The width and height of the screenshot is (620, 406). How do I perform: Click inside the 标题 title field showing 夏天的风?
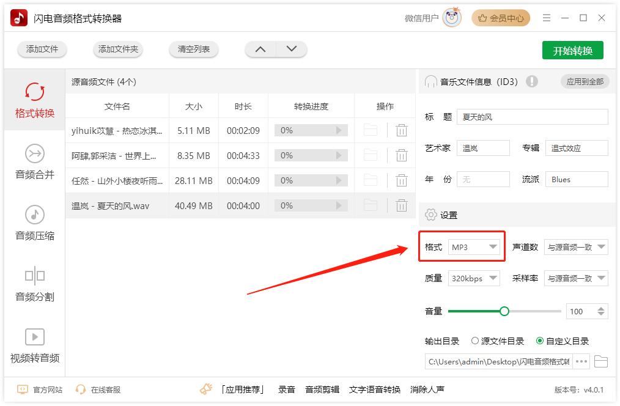532,117
